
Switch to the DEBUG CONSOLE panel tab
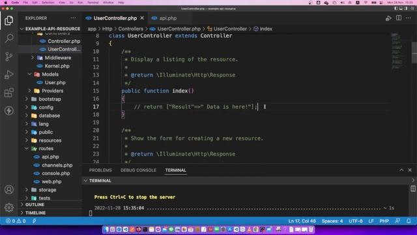click(138, 170)
